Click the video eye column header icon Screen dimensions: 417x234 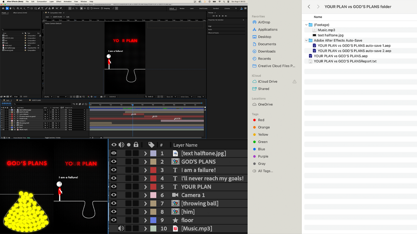point(114,145)
